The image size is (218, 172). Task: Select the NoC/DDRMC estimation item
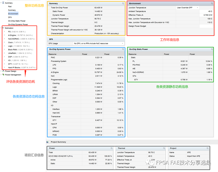tap(14, 39)
